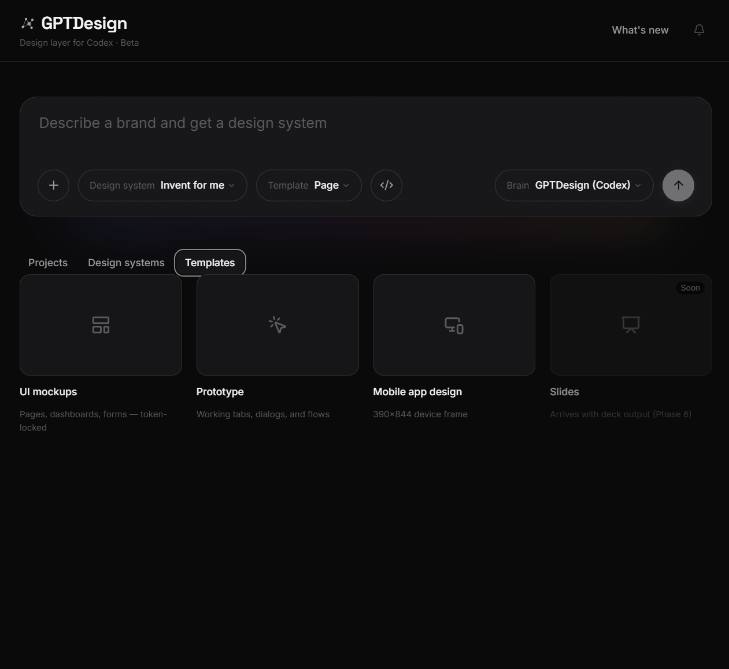The width and height of the screenshot is (729, 669).
Task: Click the Slides title
Action: (564, 392)
